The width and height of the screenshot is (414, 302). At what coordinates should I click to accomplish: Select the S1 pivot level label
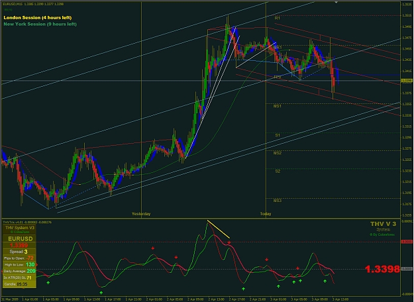pyautogui.click(x=278, y=135)
